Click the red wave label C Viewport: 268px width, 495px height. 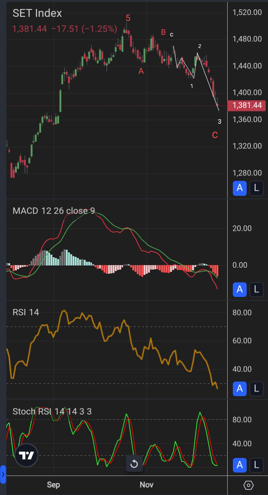coord(215,135)
